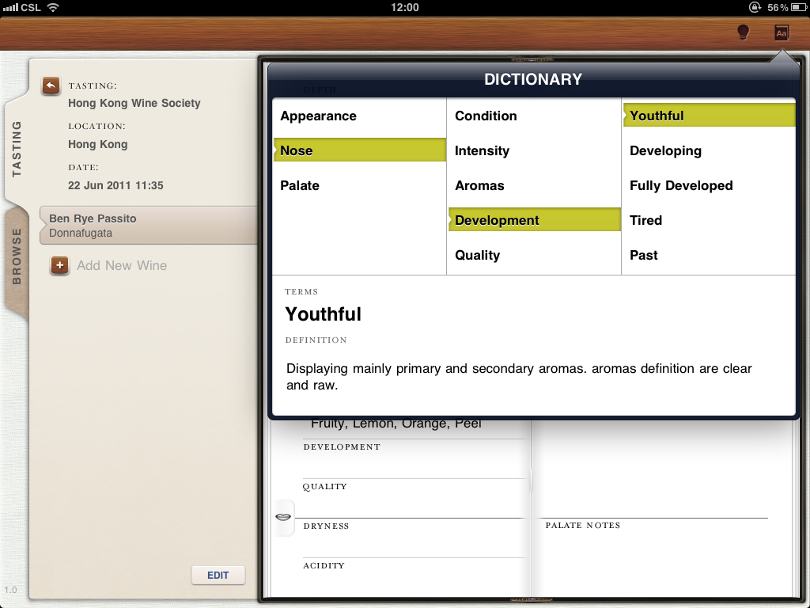The image size is (810, 608).
Task: Click the plus icon to add wine
Action: 59,265
